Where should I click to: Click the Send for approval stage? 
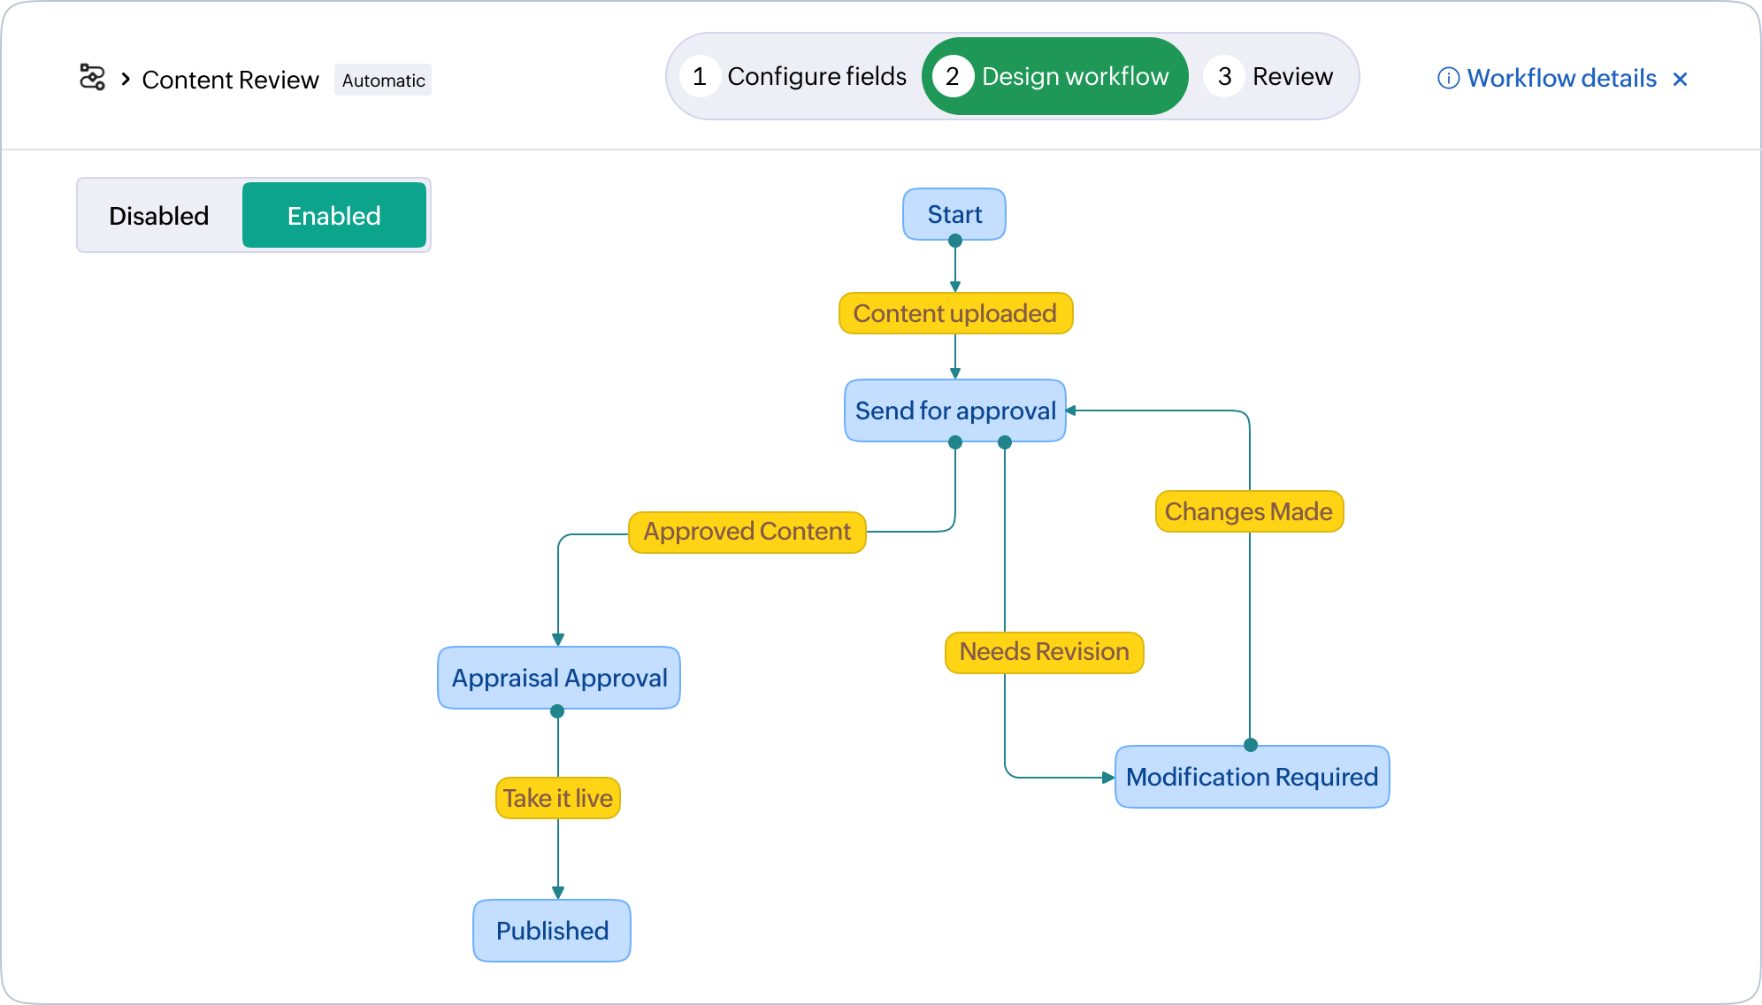click(954, 410)
